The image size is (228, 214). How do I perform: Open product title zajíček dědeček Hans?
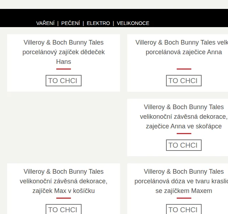click(63, 52)
